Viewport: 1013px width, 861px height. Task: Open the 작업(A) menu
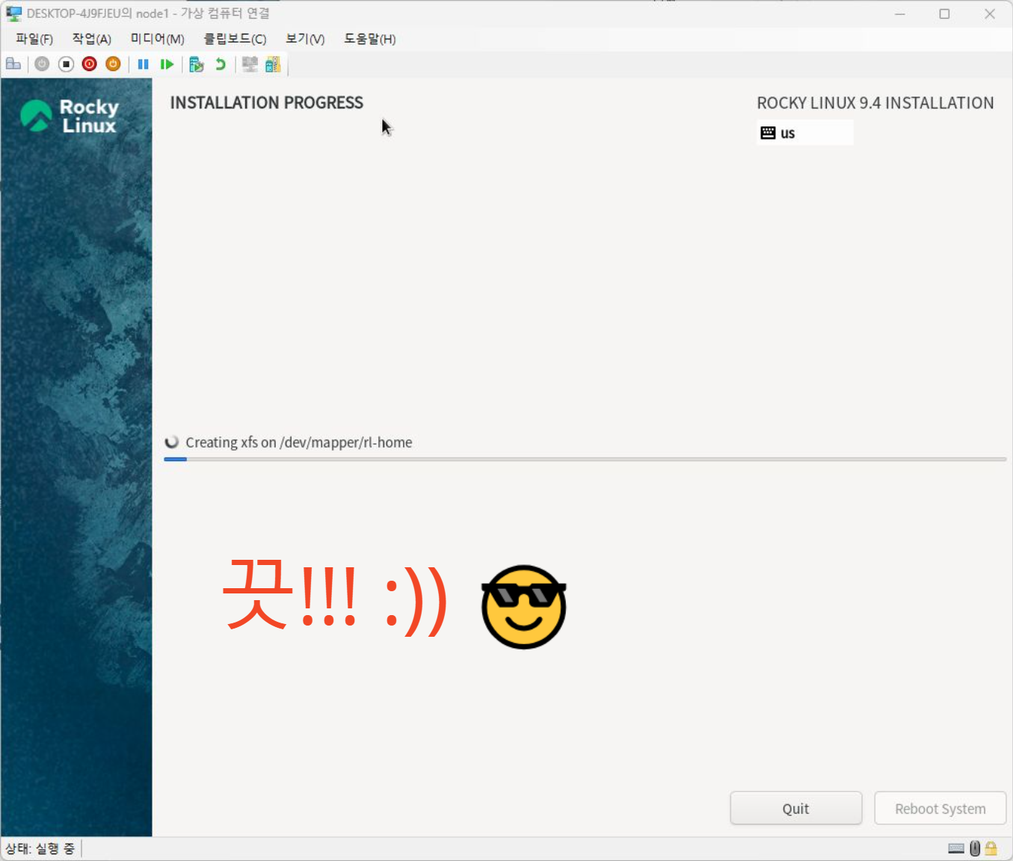[x=92, y=39]
